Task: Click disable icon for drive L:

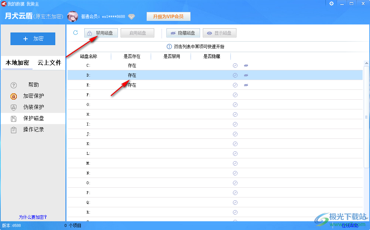Action: [235, 153]
